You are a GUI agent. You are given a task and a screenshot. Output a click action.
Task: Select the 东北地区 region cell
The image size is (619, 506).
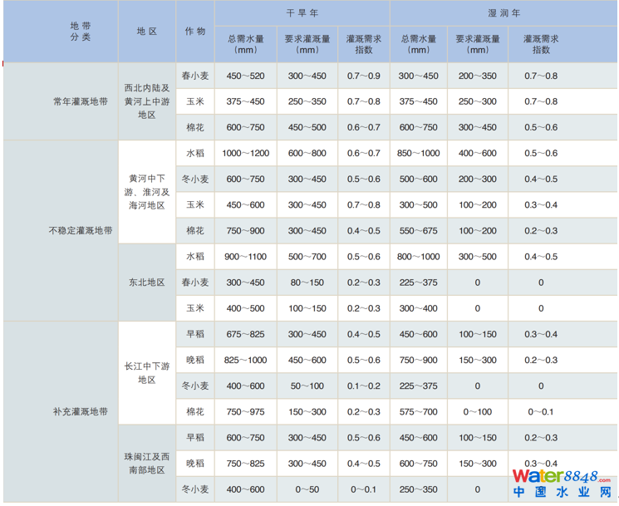click(146, 282)
